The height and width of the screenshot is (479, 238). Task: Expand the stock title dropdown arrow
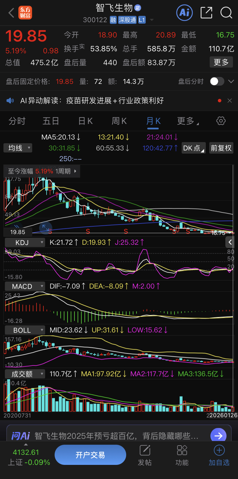pyautogui.click(x=152, y=20)
